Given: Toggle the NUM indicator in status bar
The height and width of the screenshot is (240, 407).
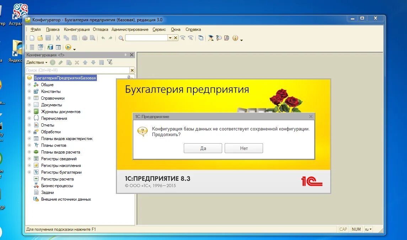Looking at the screenshot, I should click(356, 229).
